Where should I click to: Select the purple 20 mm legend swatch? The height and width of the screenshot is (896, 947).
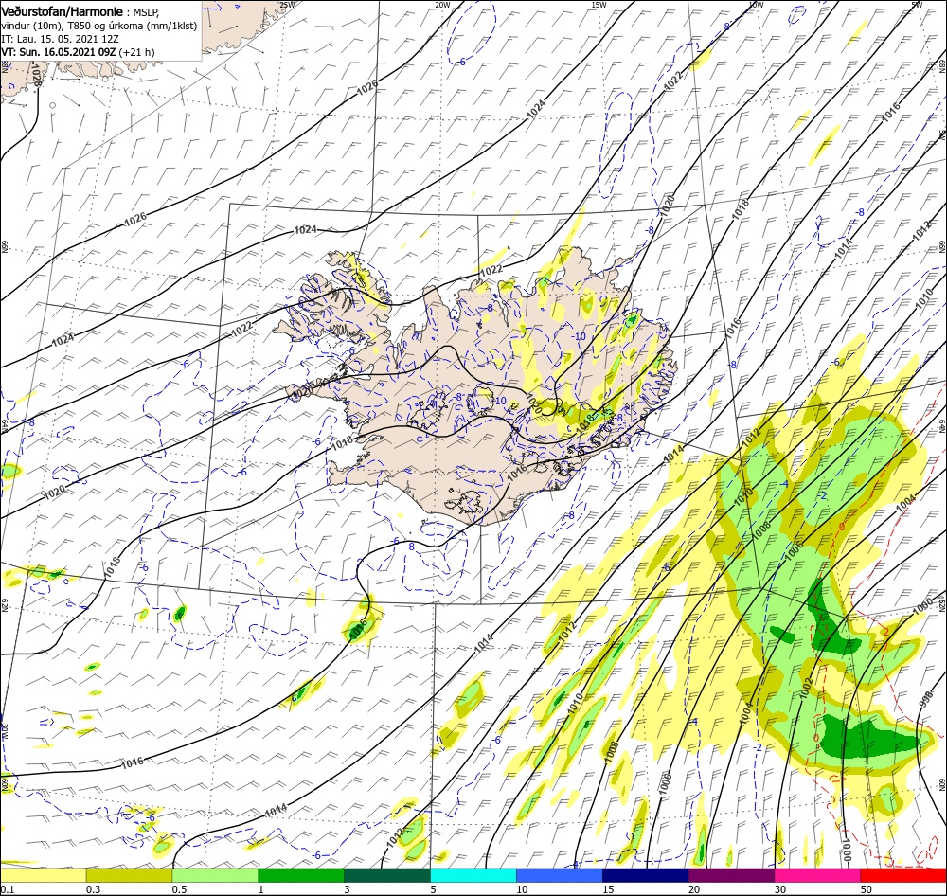(x=731, y=875)
